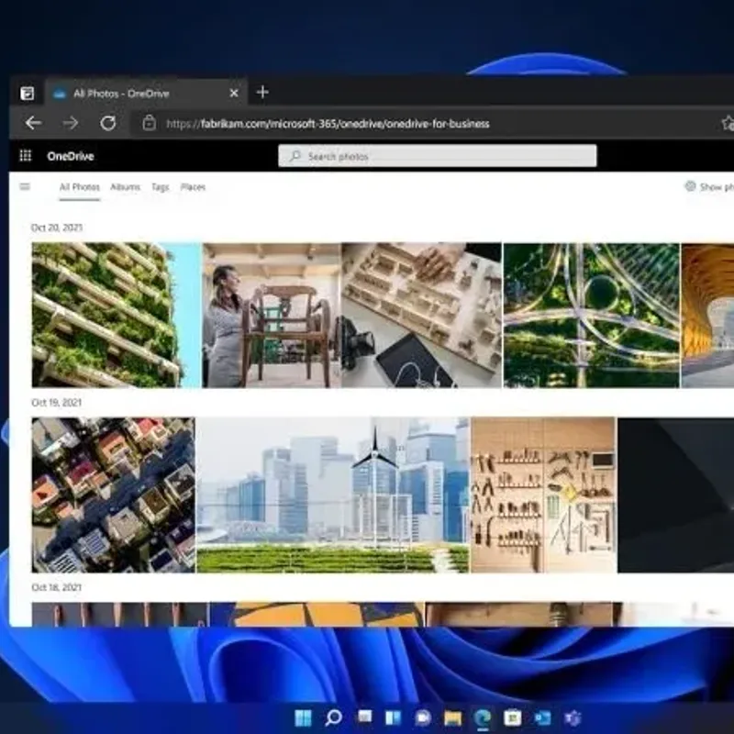734x734 pixels.
Task: Click the search magnifier in Search photos
Action: coord(295,156)
